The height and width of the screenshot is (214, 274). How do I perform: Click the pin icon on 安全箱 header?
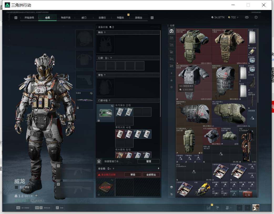[x=159, y=168]
